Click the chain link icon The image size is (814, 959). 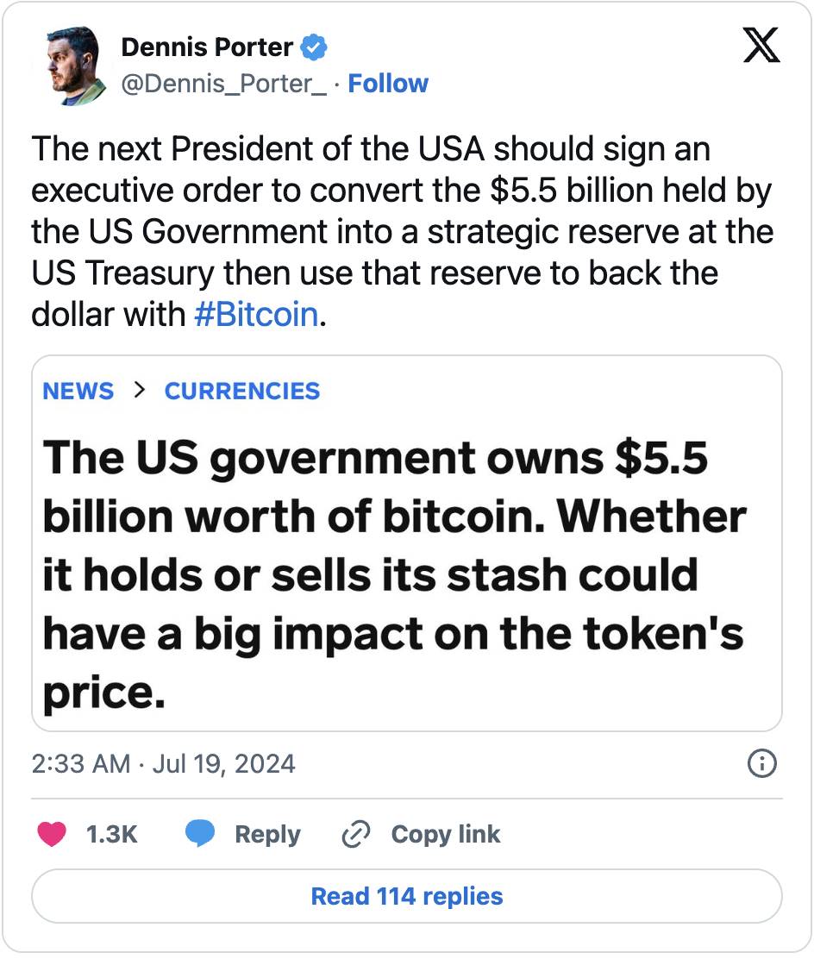(355, 834)
